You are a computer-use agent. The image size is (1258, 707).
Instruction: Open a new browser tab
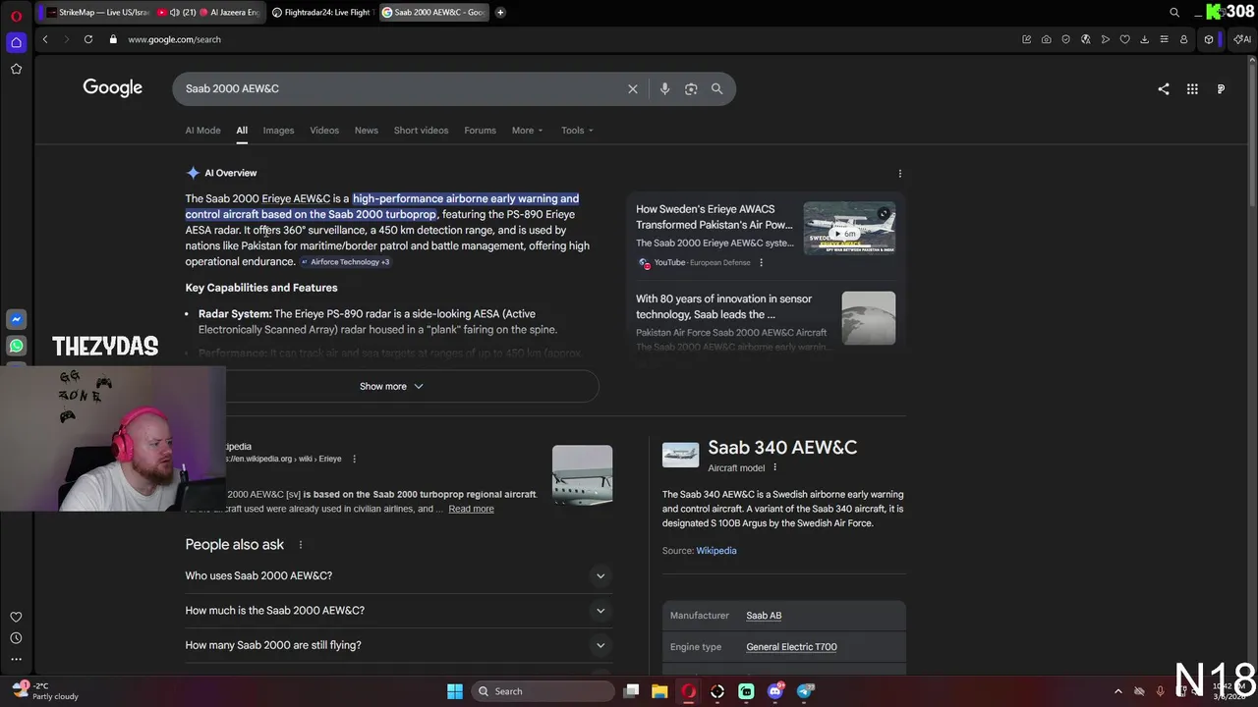pos(500,13)
